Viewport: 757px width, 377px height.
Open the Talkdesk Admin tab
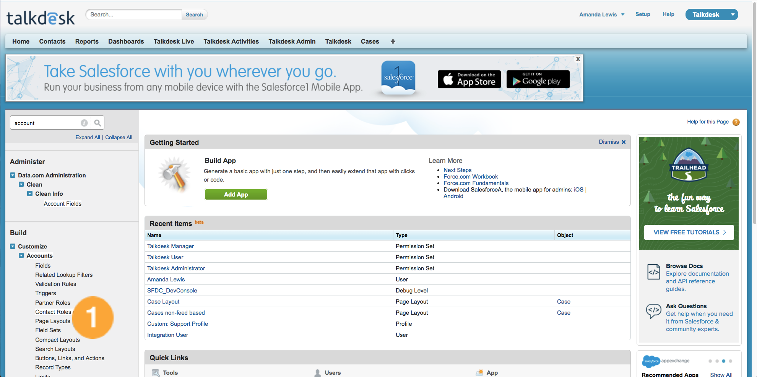292,41
